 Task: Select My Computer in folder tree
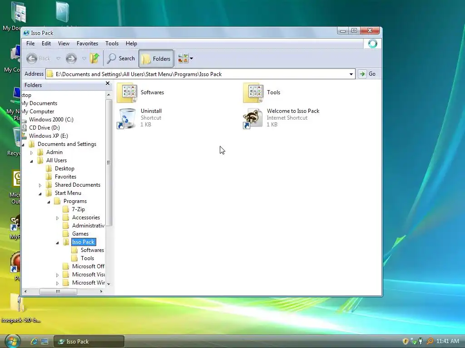pos(38,111)
